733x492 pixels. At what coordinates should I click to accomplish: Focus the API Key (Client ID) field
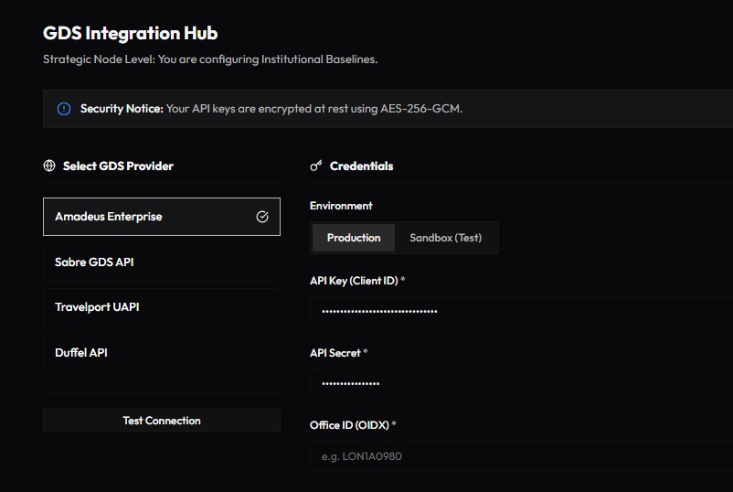coord(521,311)
